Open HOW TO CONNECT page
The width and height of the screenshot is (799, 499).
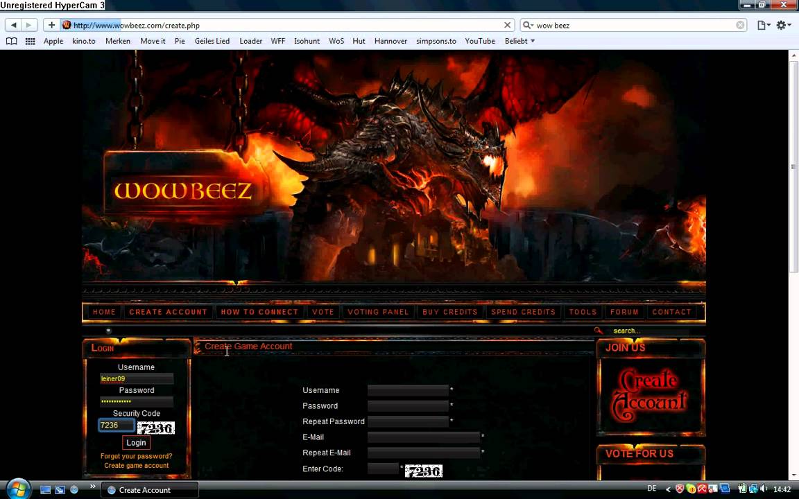click(259, 312)
